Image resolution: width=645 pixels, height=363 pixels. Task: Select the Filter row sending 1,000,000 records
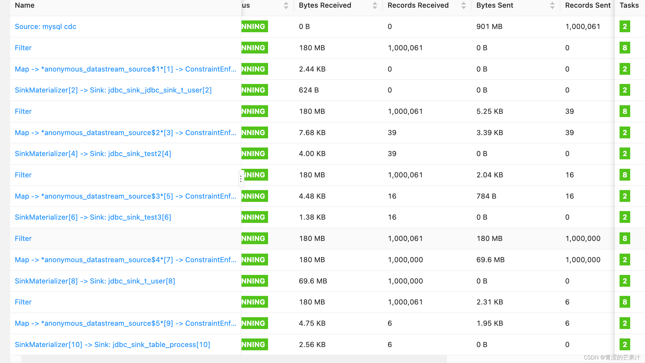coord(23,239)
